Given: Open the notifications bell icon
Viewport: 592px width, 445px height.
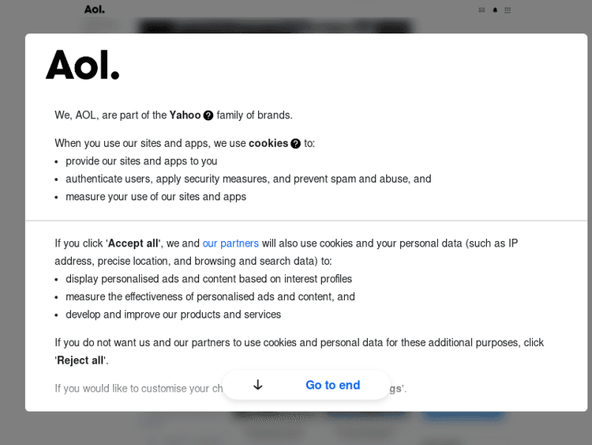Looking at the screenshot, I should click(495, 9).
